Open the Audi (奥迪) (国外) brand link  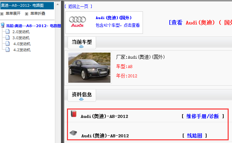pos(113,18)
